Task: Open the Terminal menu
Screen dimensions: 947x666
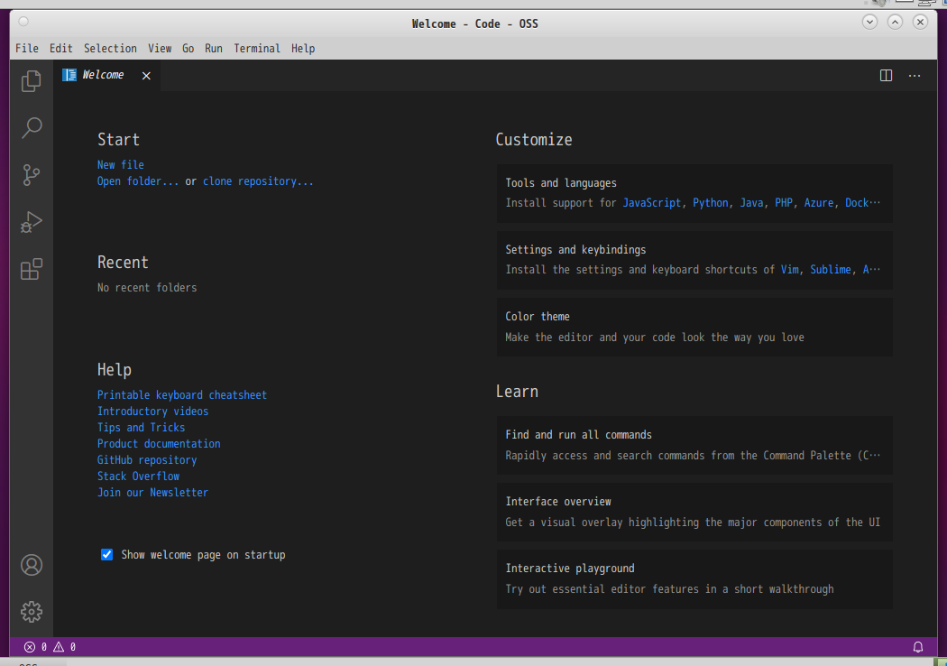Action: (x=257, y=49)
